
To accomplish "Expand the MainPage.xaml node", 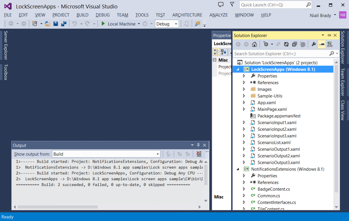I will pyautogui.click(x=244, y=109).
